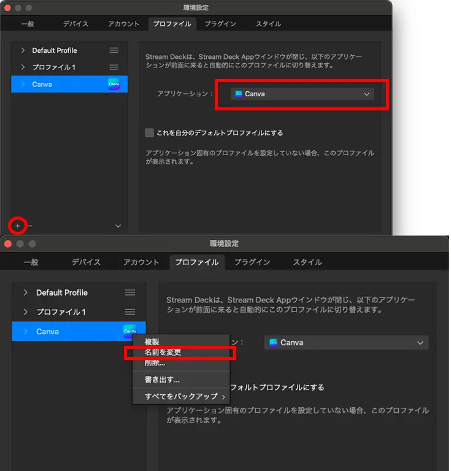Expand プロファイル 1 in upper window

(x=23, y=67)
